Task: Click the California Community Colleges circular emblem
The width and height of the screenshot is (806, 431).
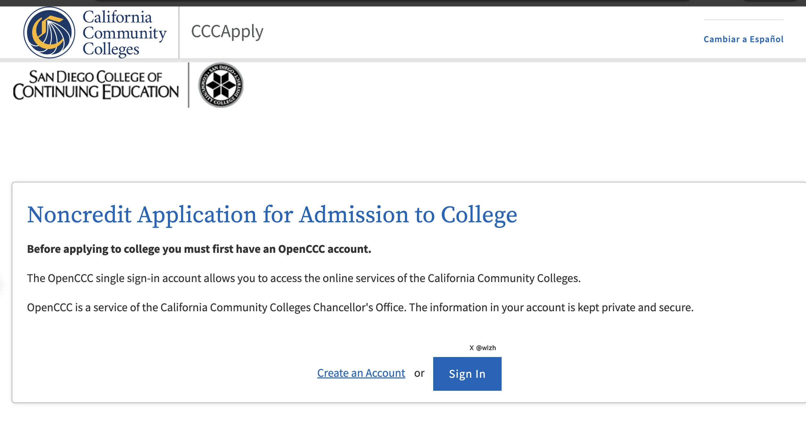Action: click(x=49, y=32)
